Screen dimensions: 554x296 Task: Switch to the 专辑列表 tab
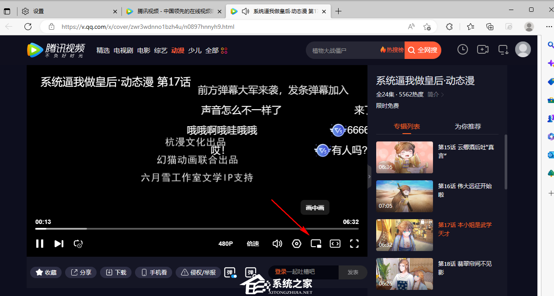tap(407, 127)
